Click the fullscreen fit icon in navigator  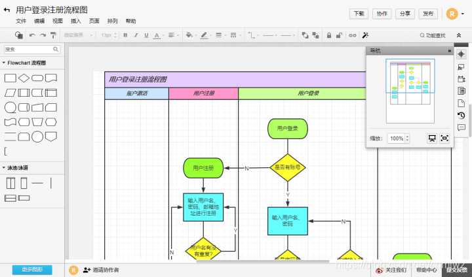pos(444,138)
